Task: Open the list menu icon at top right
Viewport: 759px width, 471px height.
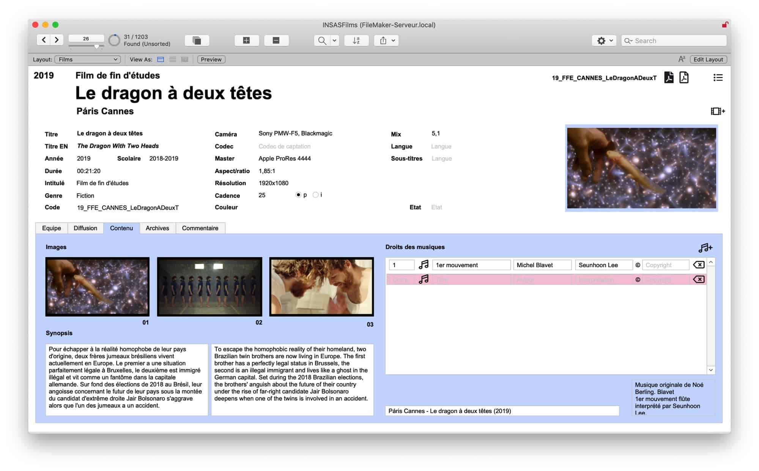Action: (x=718, y=77)
